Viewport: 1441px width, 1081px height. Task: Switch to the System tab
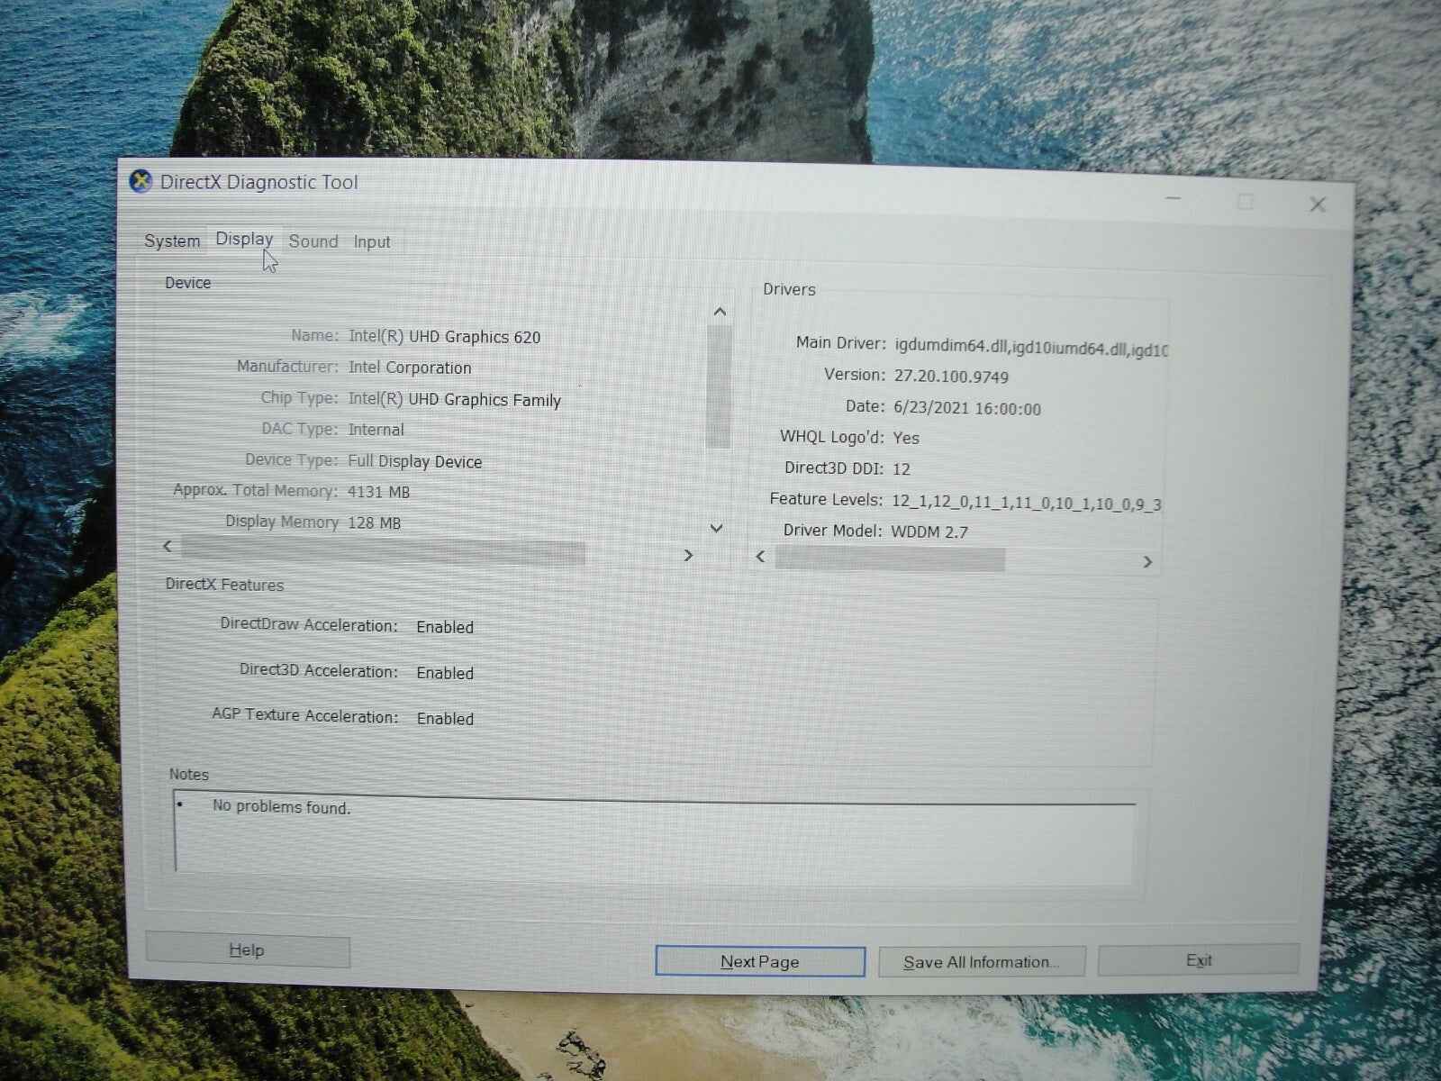click(172, 241)
